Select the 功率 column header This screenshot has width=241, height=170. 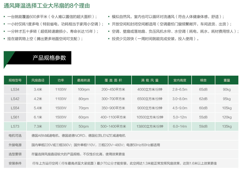(61, 80)
